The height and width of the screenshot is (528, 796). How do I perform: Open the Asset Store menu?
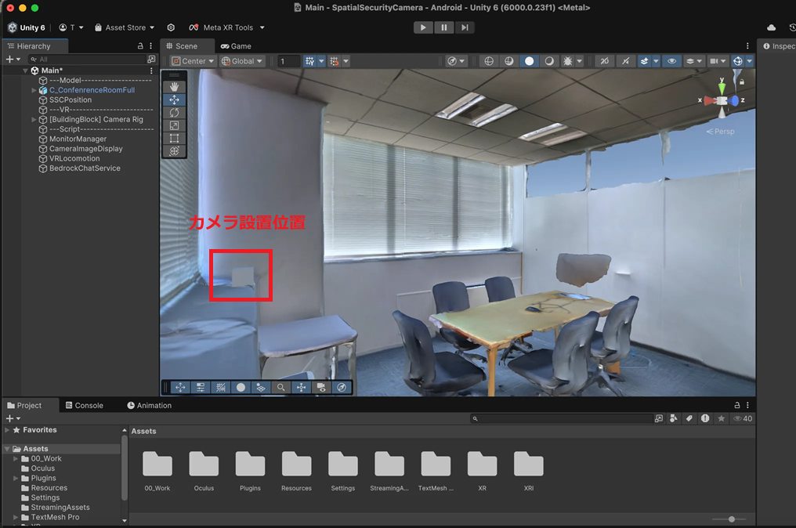(125, 27)
